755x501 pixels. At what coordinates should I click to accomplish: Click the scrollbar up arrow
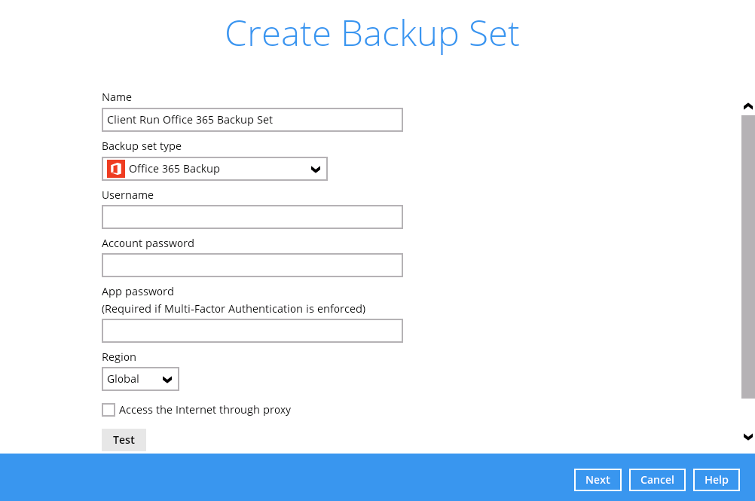747,107
